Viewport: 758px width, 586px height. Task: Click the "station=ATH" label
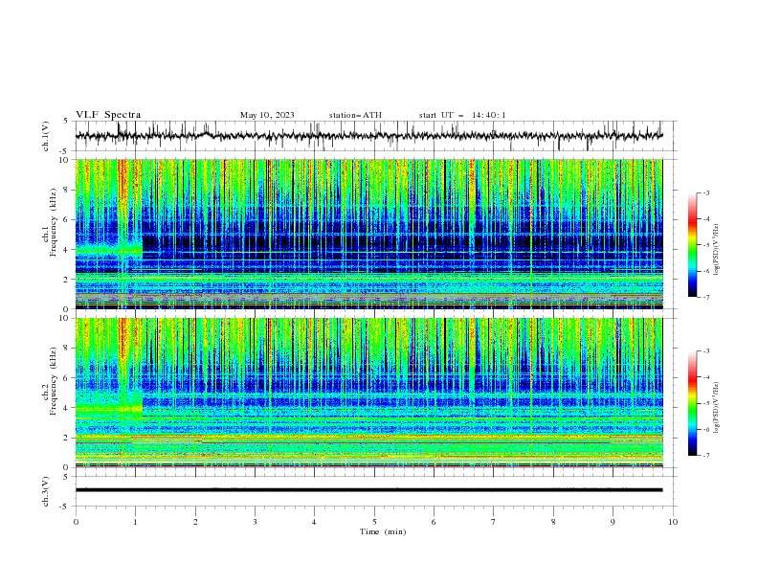[x=355, y=115]
